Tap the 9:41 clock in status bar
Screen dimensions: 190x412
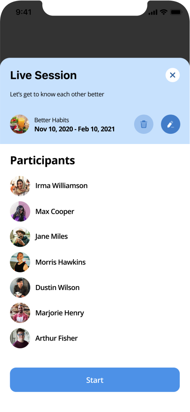[23, 12]
